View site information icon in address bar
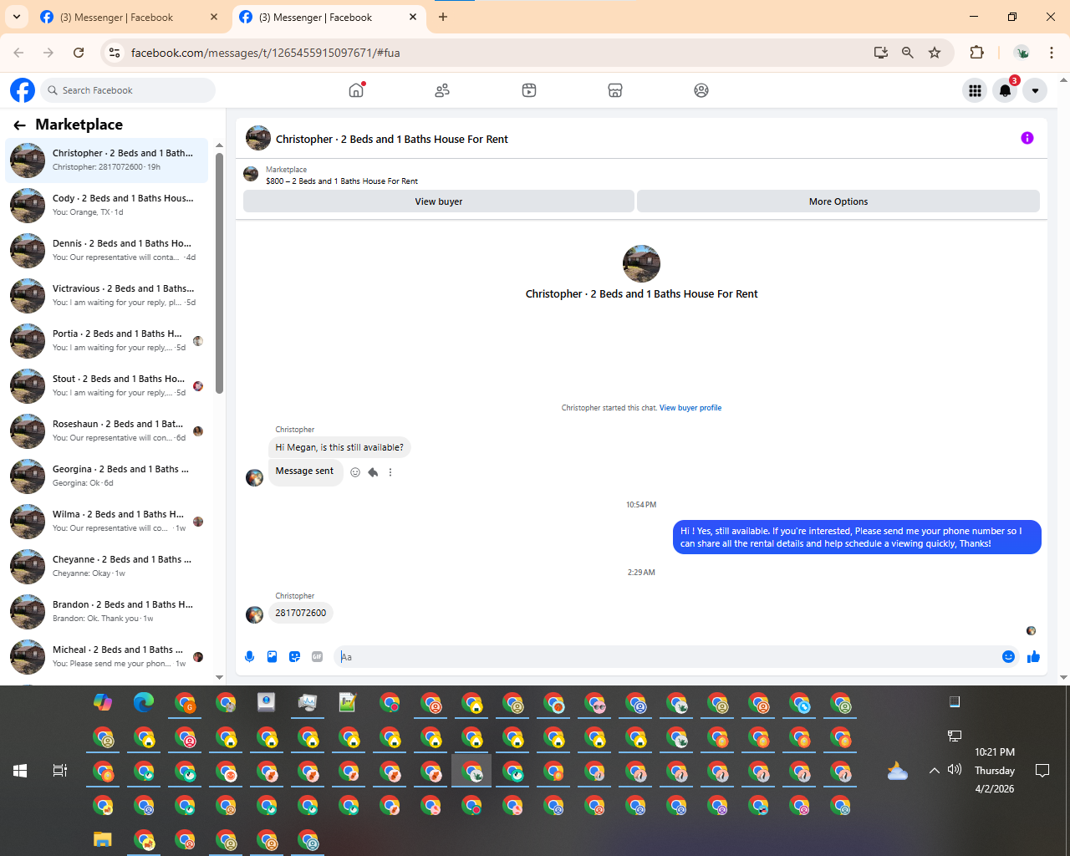The width and height of the screenshot is (1070, 856). [x=115, y=53]
